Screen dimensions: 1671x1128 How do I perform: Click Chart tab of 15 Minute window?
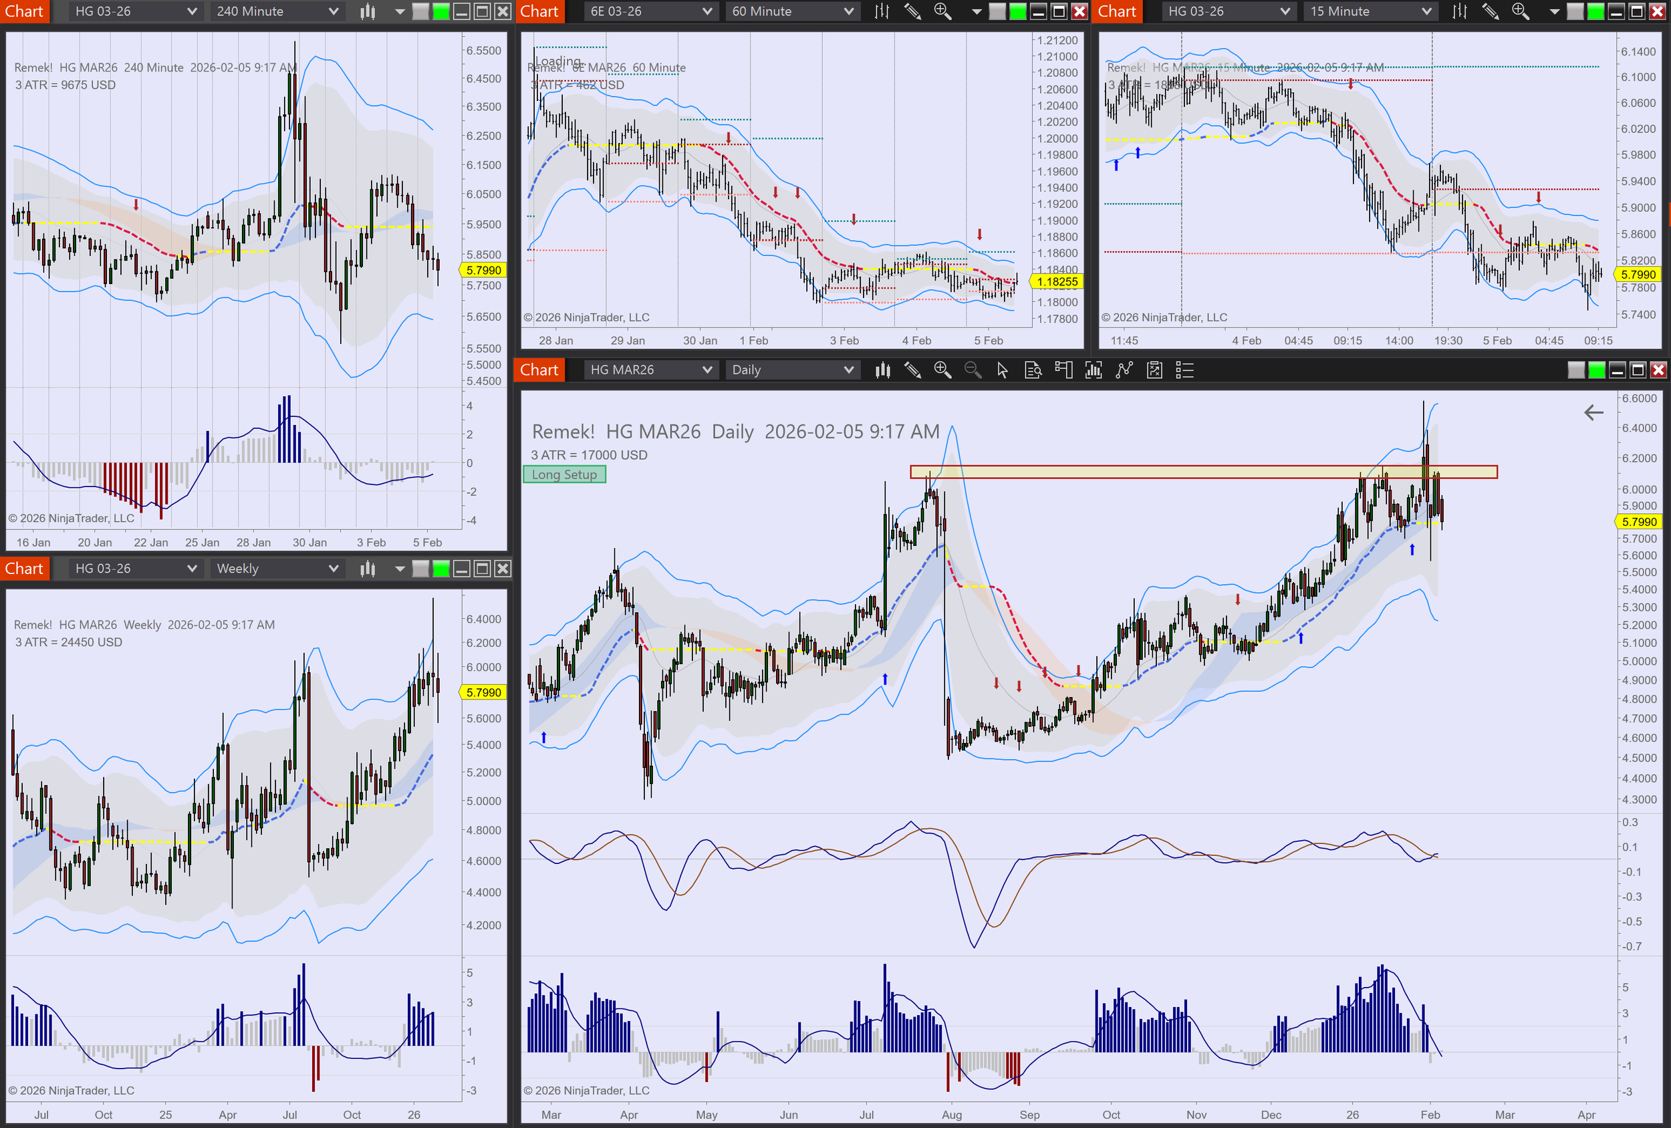(x=1117, y=11)
